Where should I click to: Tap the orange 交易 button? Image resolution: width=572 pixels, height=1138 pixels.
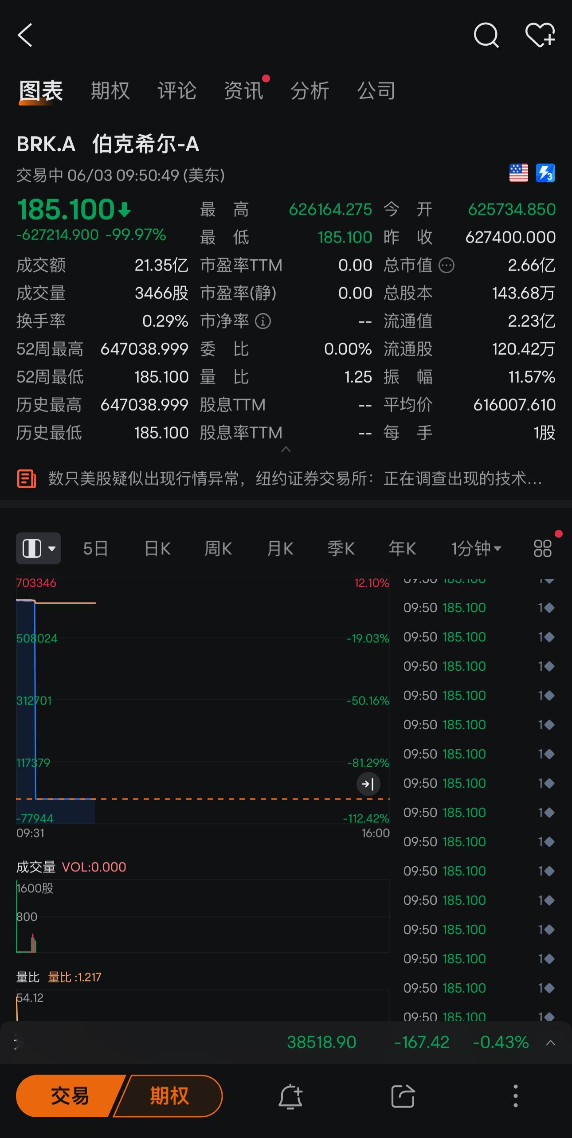coord(70,1096)
